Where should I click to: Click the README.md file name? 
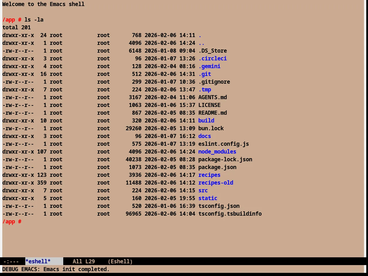pos(212,113)
